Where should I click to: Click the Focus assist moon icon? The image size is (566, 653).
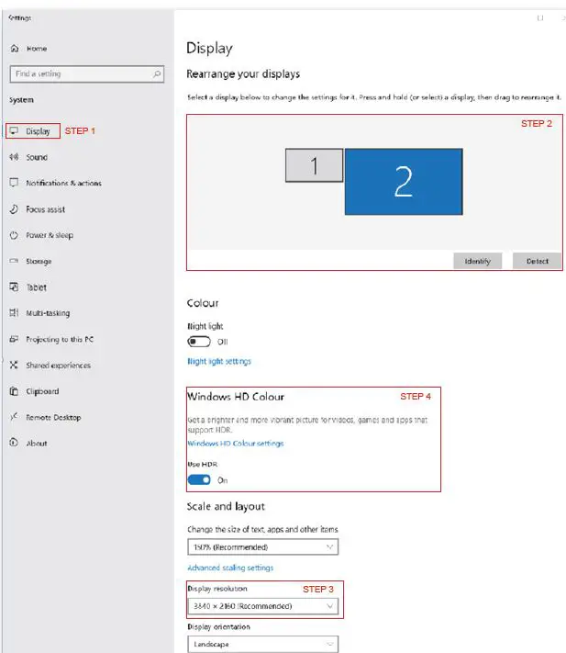tap(14, 209)
